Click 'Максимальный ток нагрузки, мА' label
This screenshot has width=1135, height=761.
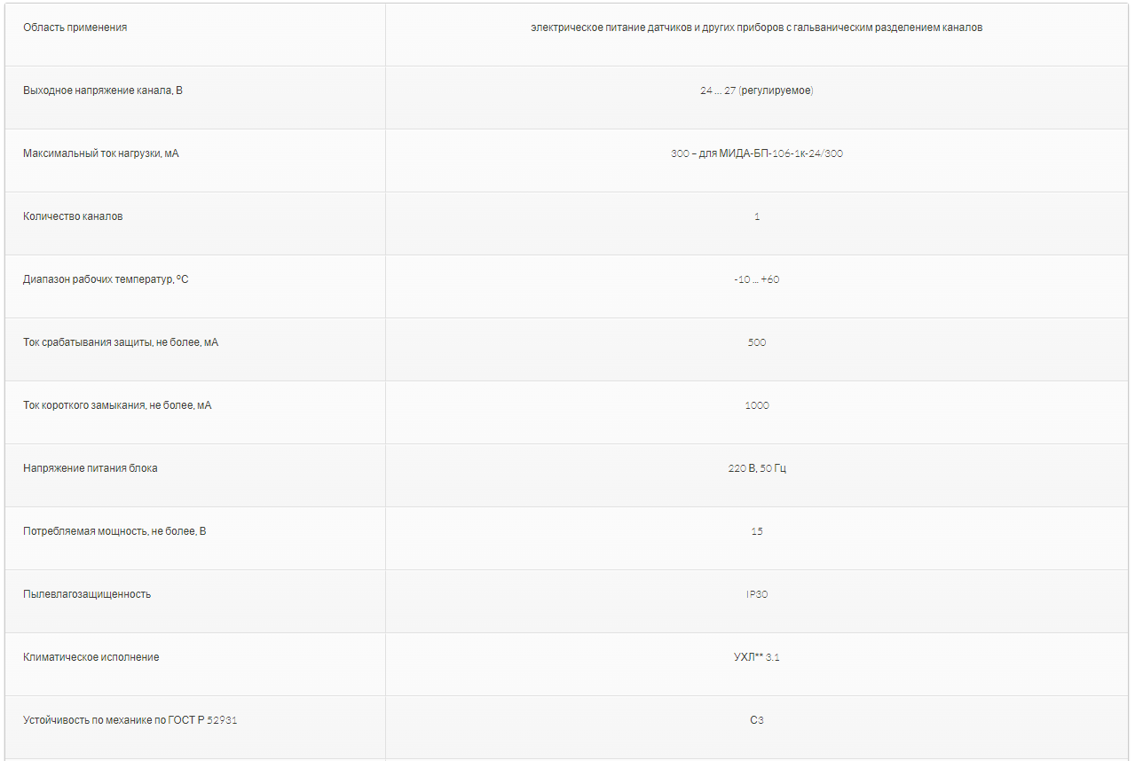point(101,153)
